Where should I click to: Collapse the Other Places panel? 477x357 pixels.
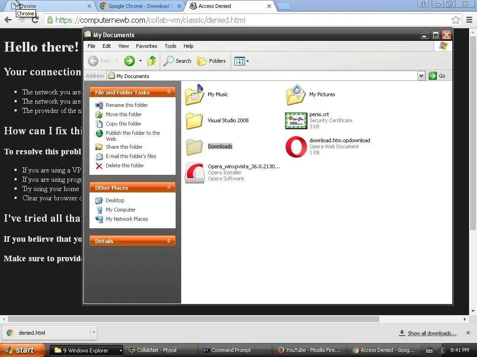click(169, 187)
